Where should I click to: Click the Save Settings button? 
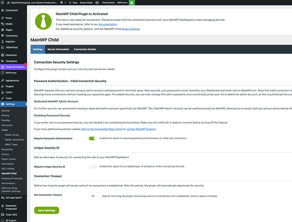click(47, 210)
